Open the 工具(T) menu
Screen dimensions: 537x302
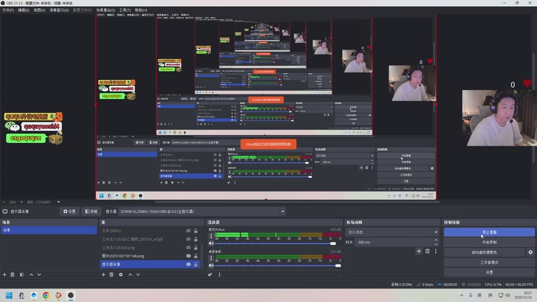(125, 10)
